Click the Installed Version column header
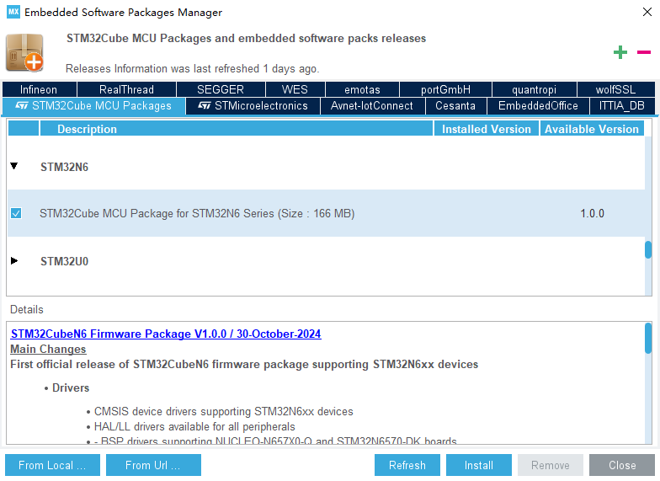The width and height of the screenshot is (660, 481). (487, 129)
